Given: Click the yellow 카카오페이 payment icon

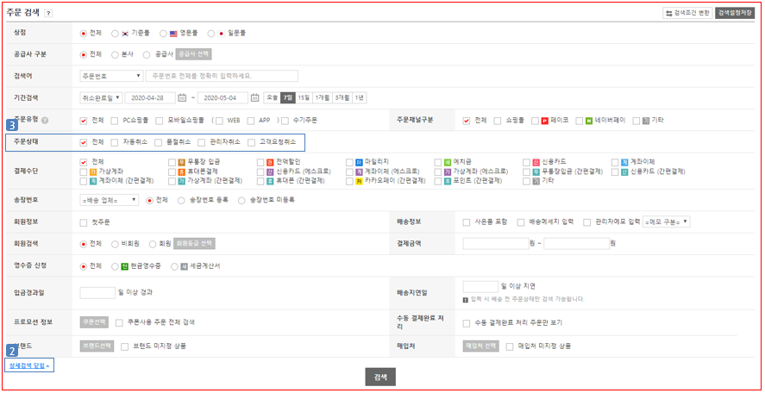Looking at the screenshot, I should 357,181.
